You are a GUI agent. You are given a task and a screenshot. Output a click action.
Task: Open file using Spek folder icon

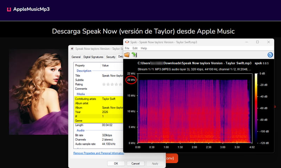(127, 55)
